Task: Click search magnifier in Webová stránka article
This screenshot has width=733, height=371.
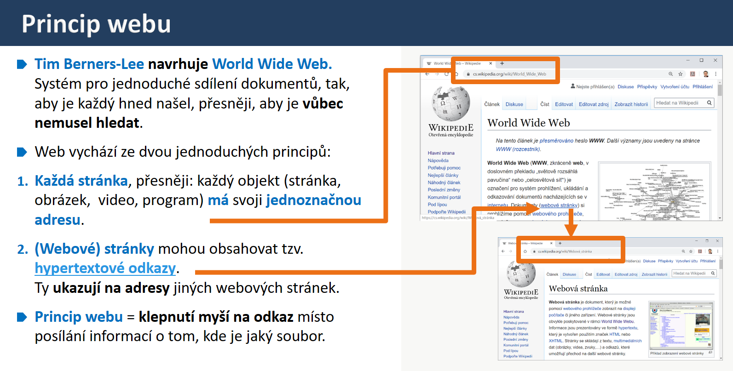Action: (713, 274)
